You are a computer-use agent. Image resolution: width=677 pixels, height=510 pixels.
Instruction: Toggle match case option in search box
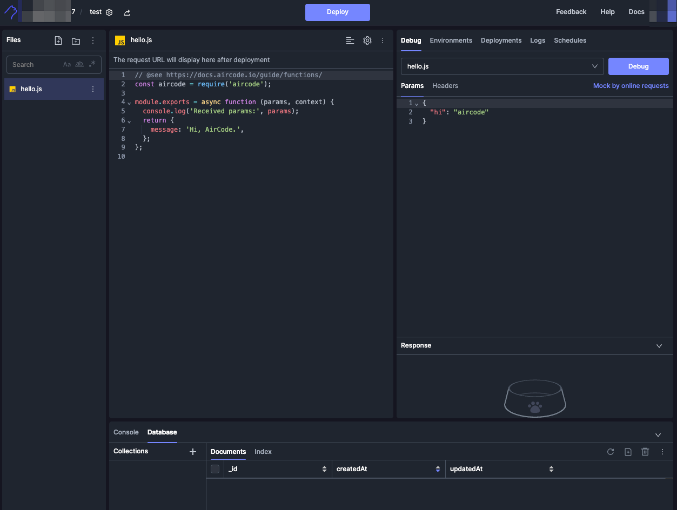pyautogui.click(x=67, y=64)
